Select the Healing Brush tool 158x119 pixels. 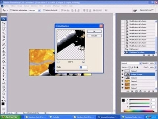pyautogui.click(x=4, y=44)
